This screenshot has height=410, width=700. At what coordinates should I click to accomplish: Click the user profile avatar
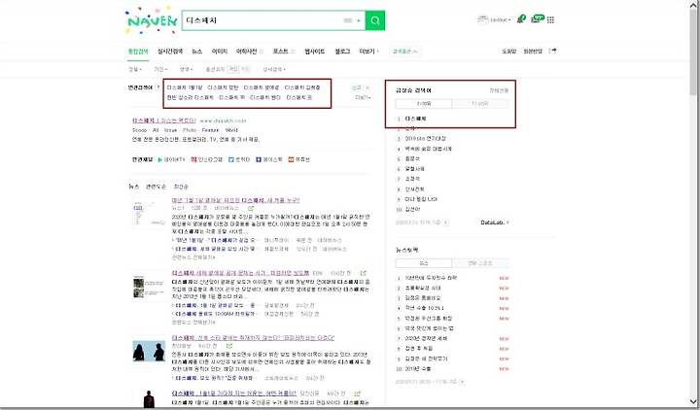click(x=482, y=19)
